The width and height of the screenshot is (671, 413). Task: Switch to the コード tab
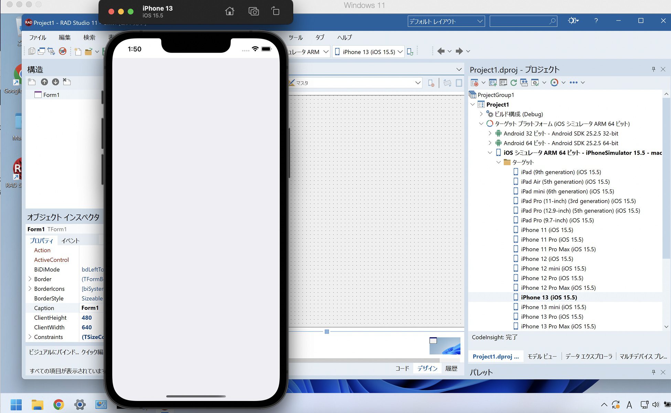pyautogui.click(x=402, y=368)
